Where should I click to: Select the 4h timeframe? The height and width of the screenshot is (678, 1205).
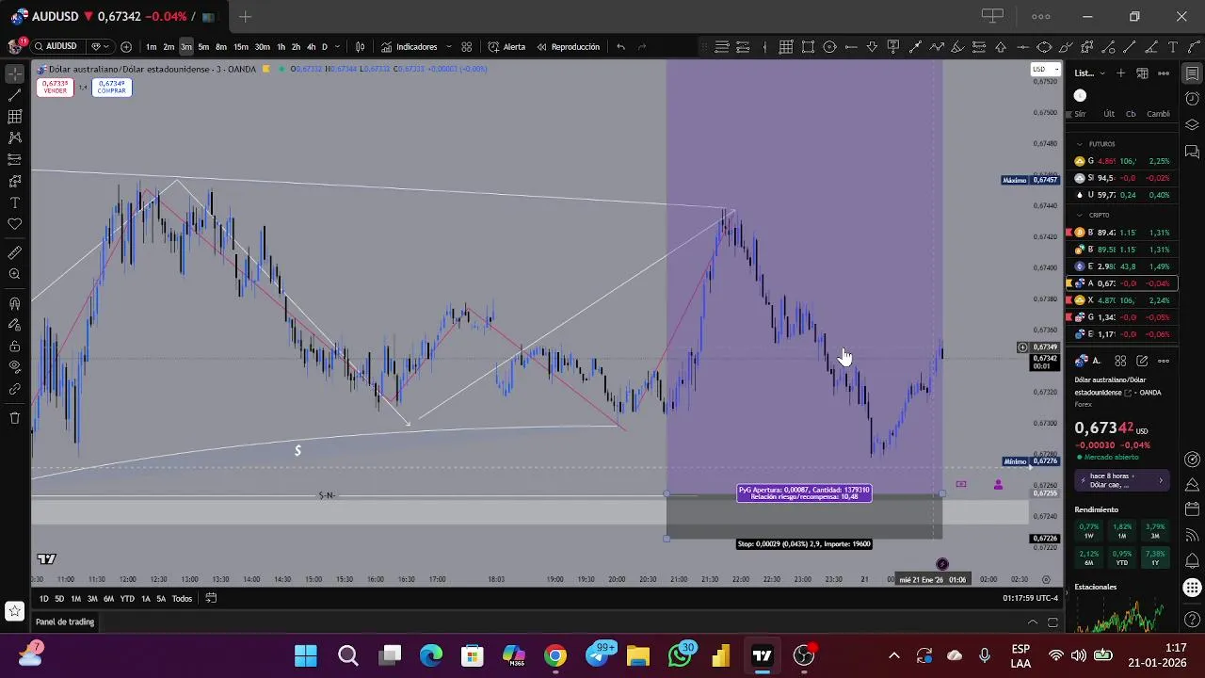click(x=311, y=46)
